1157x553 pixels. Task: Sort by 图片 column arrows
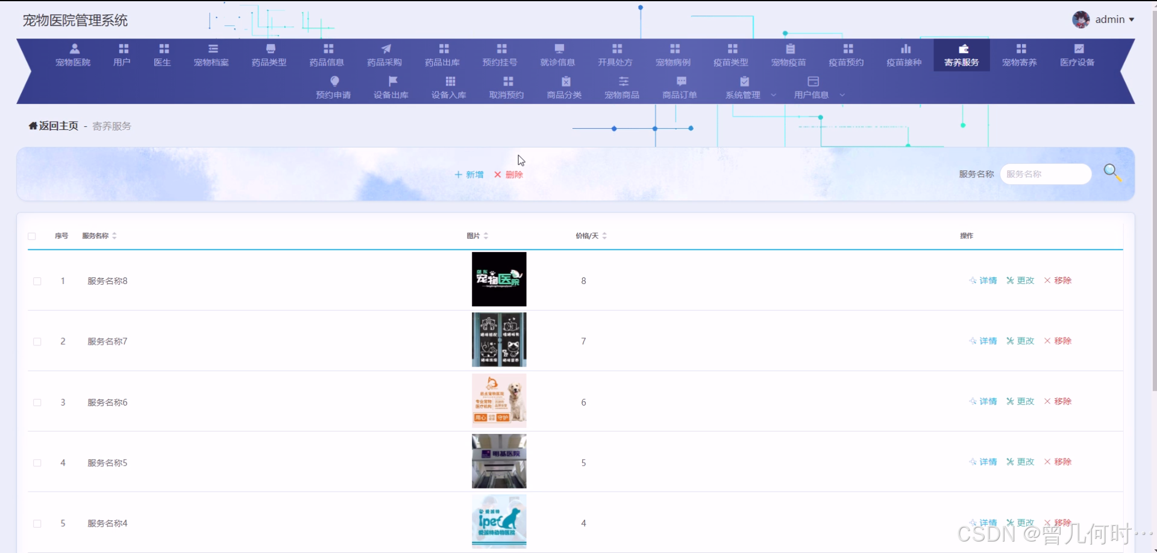tap(486, 236)
